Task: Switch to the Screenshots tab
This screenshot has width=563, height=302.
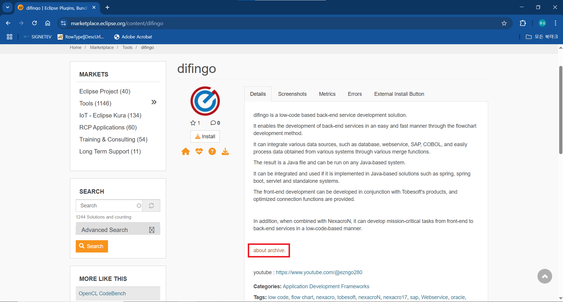Action: tap(292, 94)
